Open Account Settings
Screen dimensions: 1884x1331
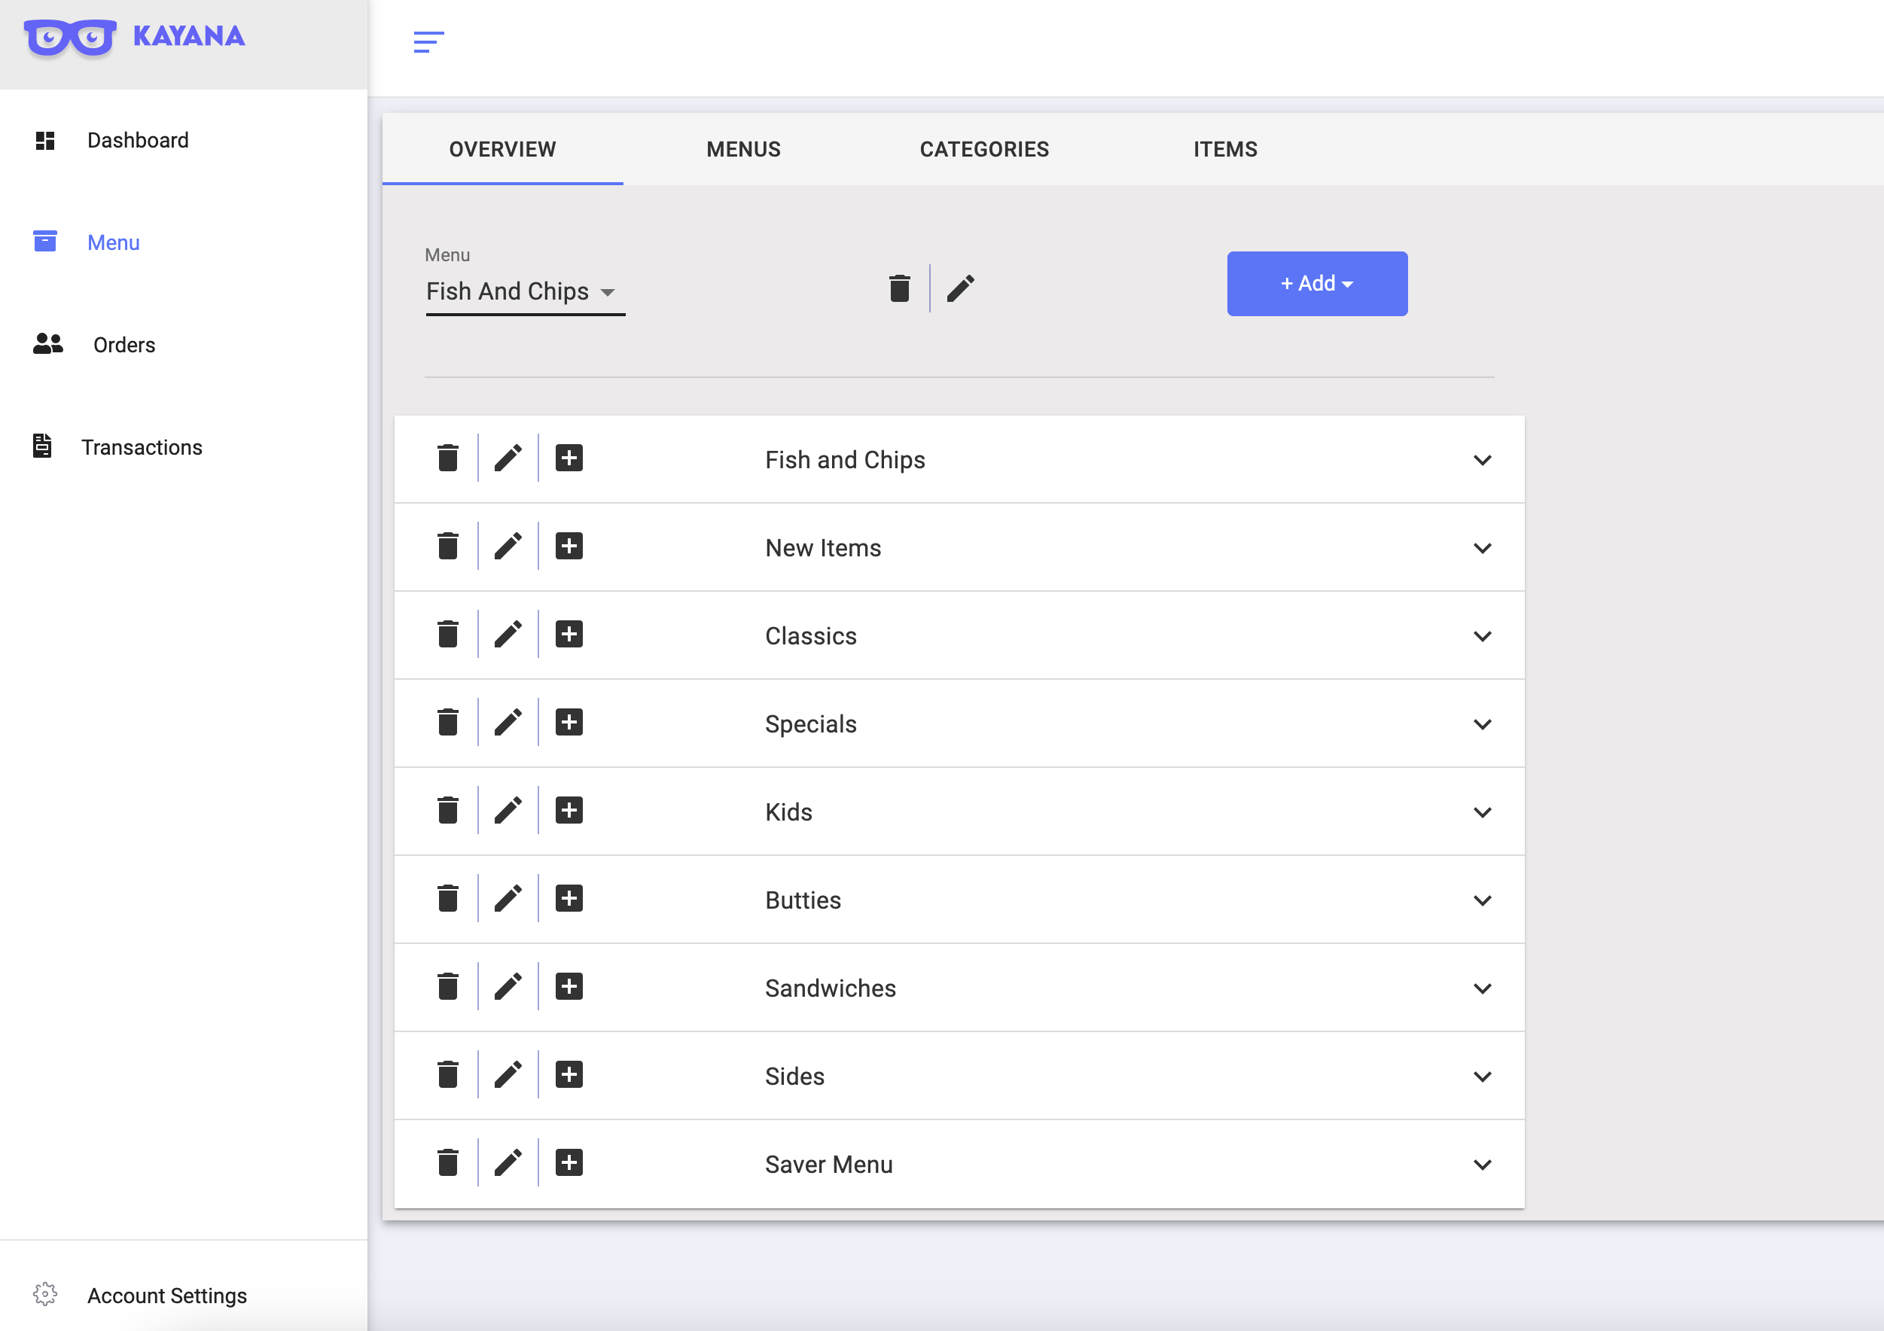click(166, 1295)
